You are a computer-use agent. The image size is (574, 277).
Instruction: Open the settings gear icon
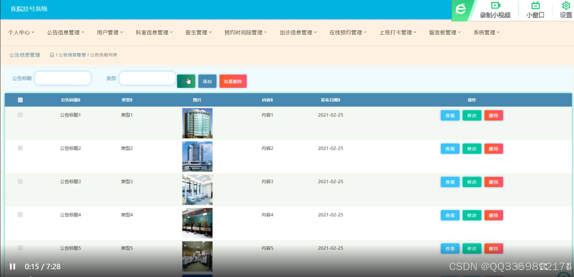click(566, 5)
